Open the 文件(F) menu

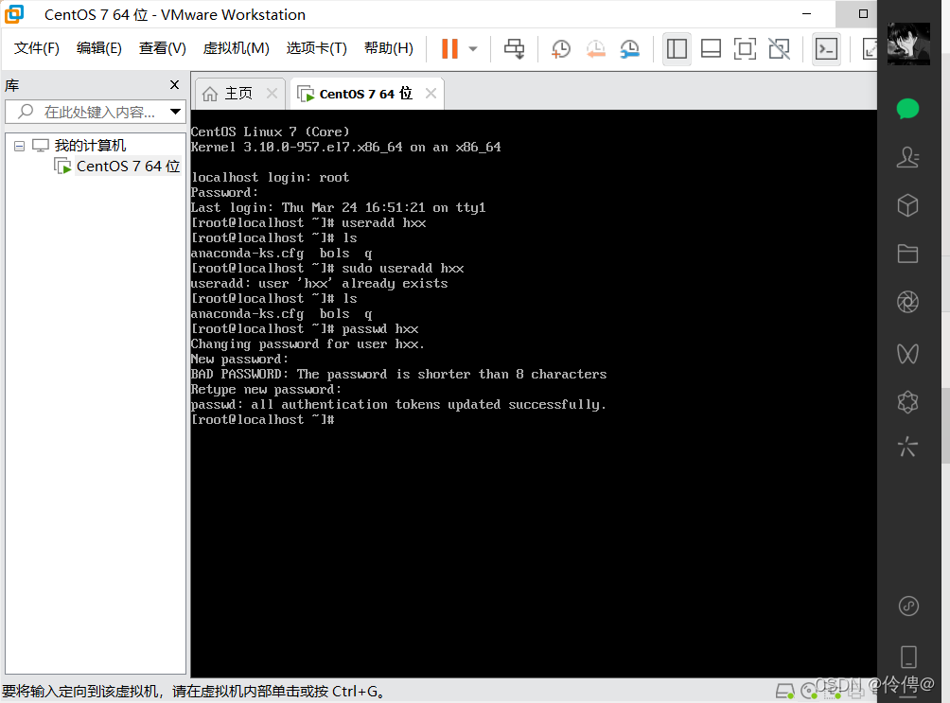coord(36,48)
